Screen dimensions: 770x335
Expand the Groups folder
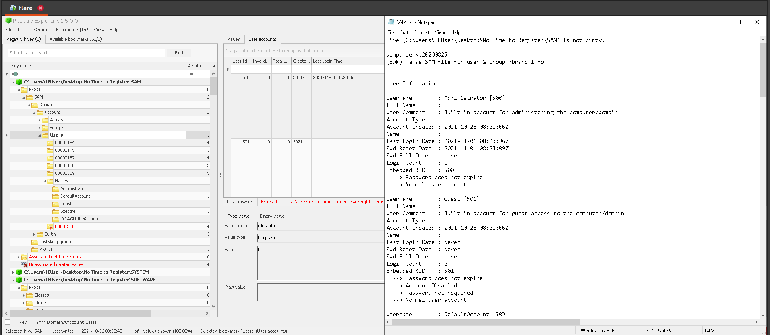click(39, 127)
